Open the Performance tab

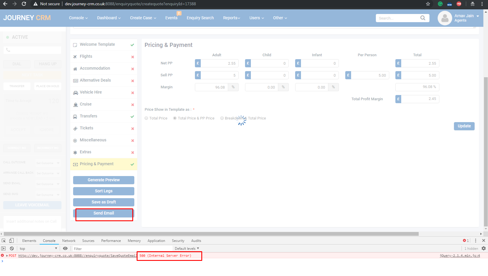pos(111,241)
